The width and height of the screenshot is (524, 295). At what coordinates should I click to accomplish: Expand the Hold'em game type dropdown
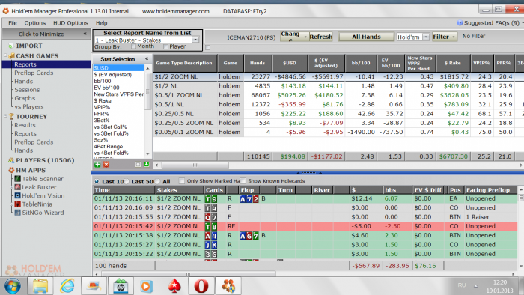point(426,37)
